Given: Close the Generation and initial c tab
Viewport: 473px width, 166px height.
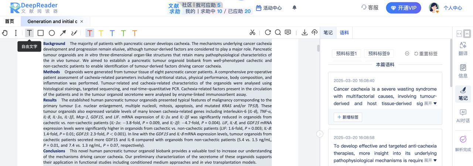Looking at the screenshot, I should (82, 21).
